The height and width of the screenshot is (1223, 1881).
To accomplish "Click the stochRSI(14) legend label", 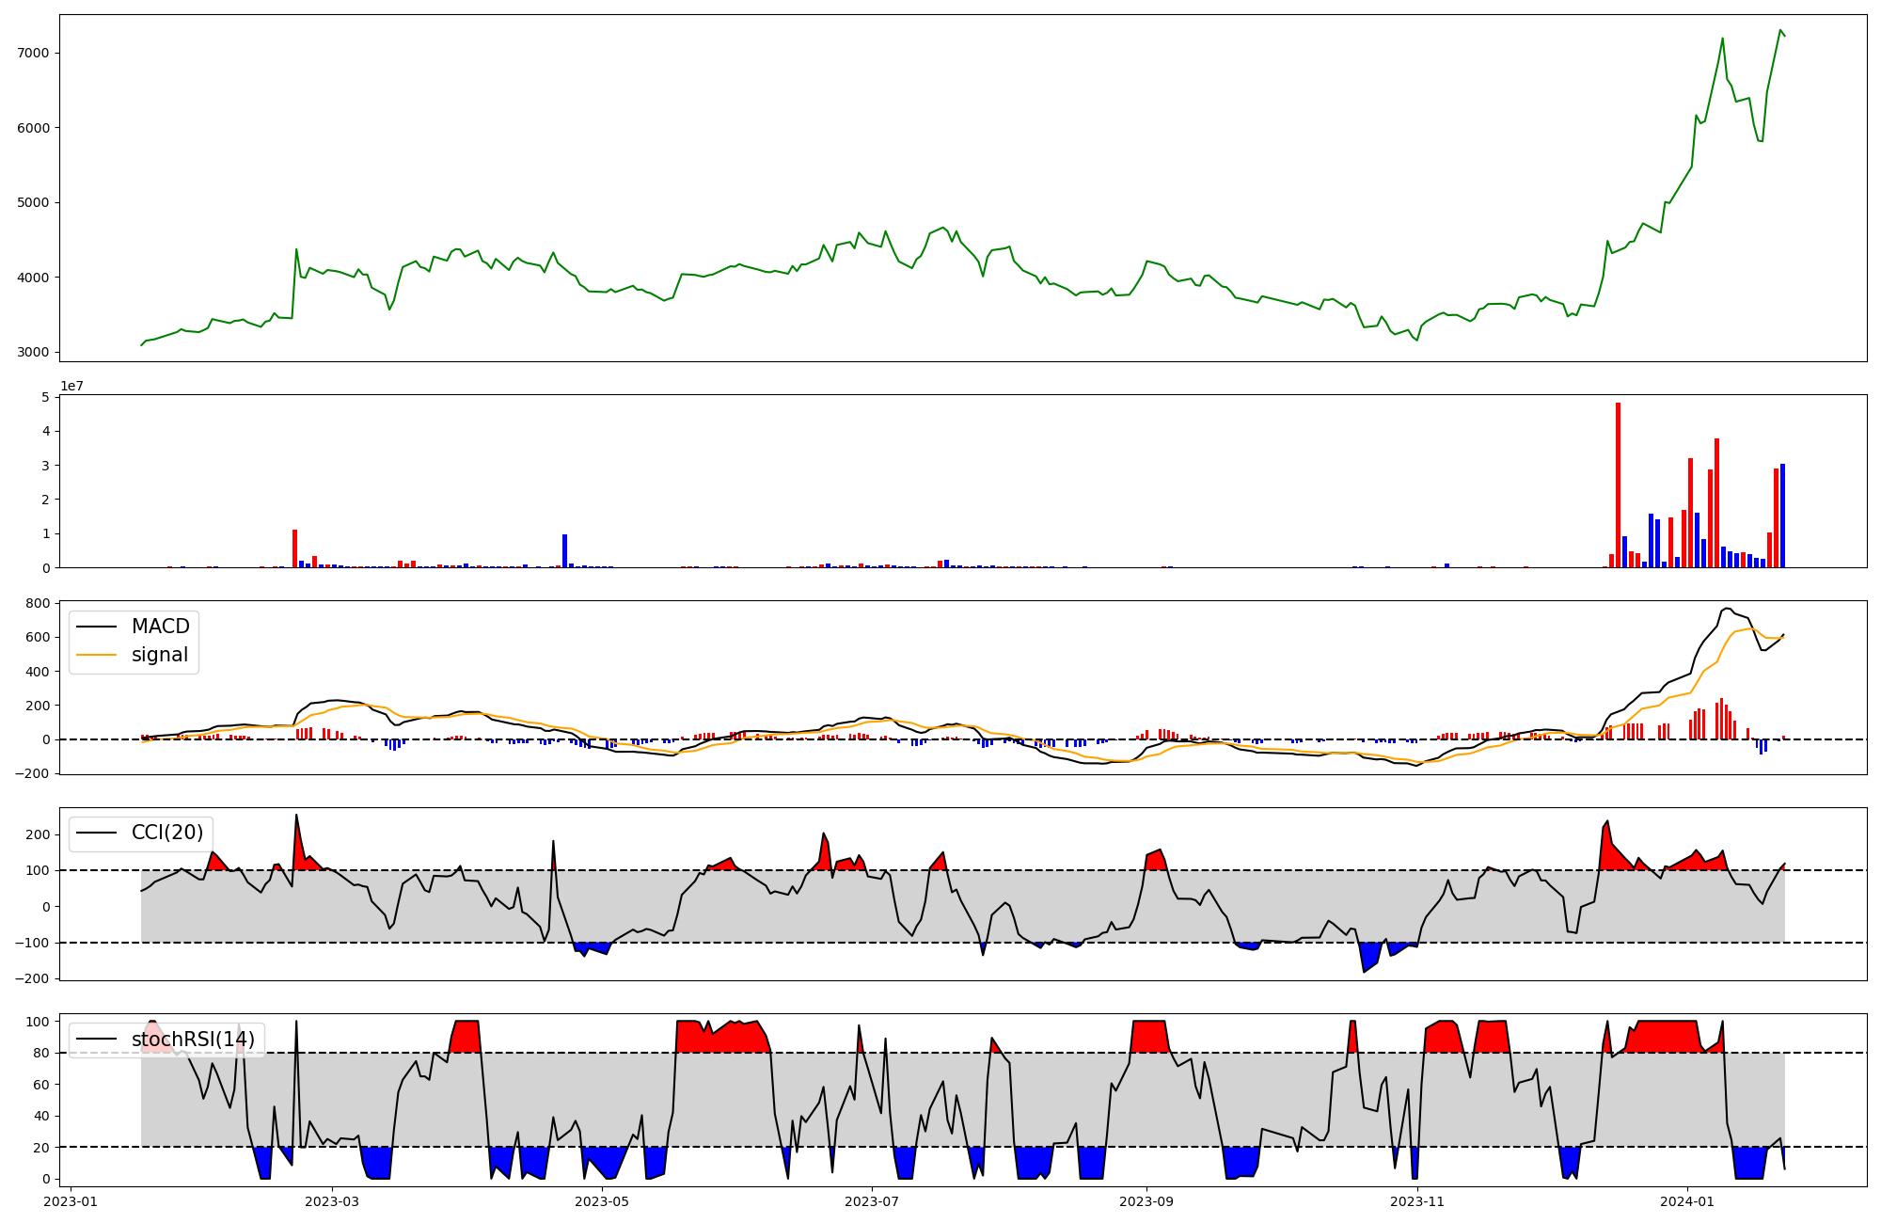I will click(x=193, y=1040).
